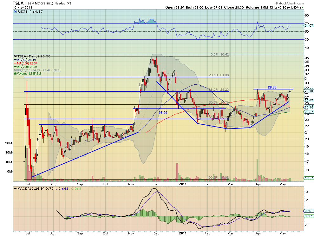The width and height of the screenshot is (314, 236).
Task: Click the RSI(14) indicator line icon
Action: pyautogui.click(x=15, y=12)
